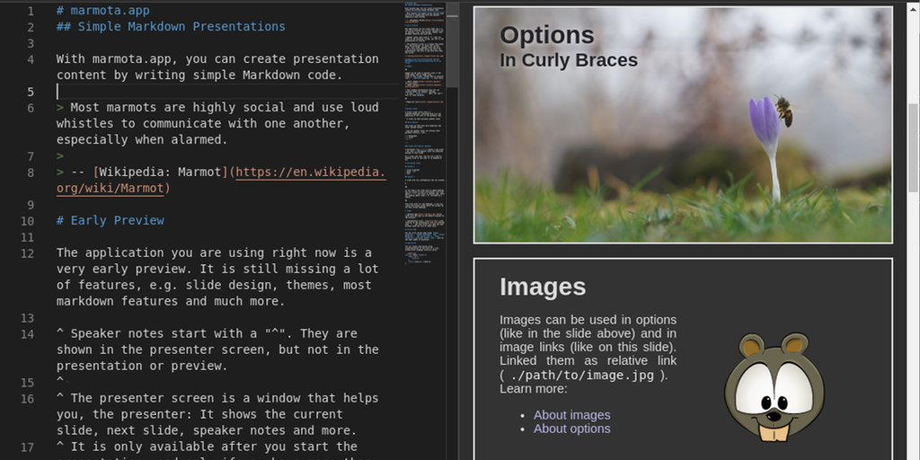Click line number 14 in the gutter
Viewport: 920px width, 460px height.
[27, 334]
